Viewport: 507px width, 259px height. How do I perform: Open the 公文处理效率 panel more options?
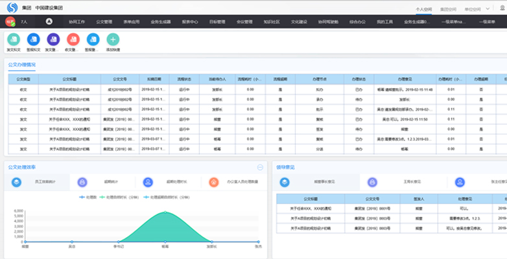tap(260, 167)
